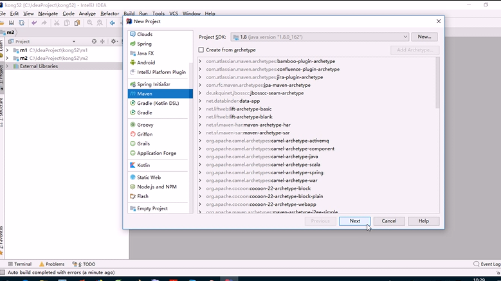
Task: Click the m2 breadcrumb in navigation bar
Action: tap(8, 32)
